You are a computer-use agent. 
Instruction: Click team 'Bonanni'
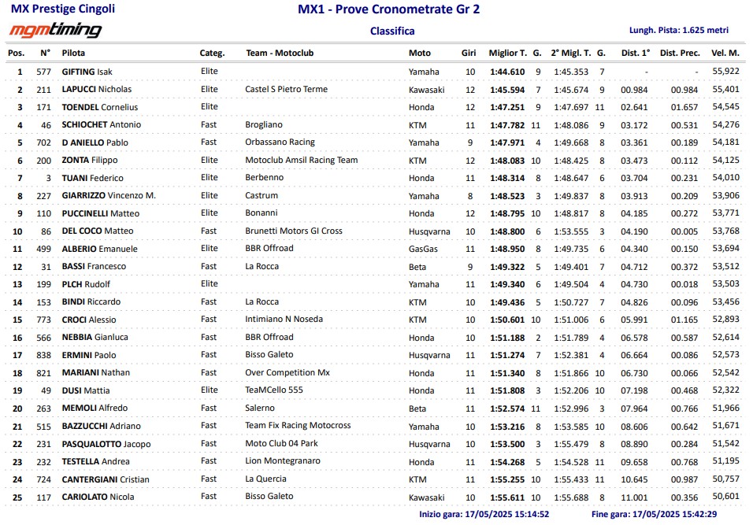click(262, 213)
